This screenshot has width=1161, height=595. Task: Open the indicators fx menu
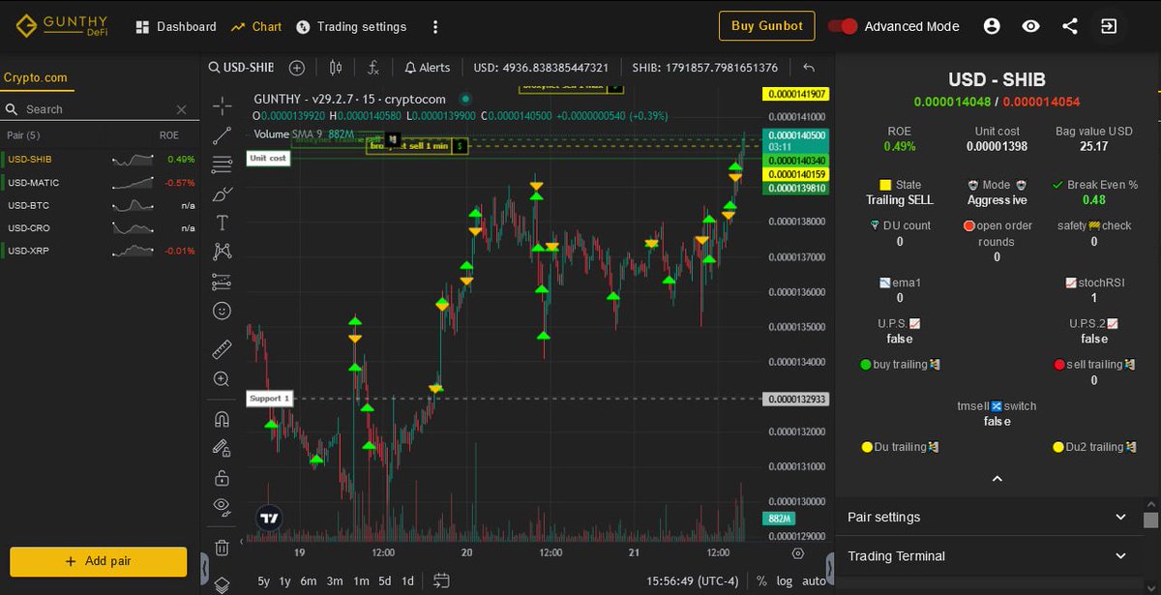pyautogui.click(x=373, y=68)
